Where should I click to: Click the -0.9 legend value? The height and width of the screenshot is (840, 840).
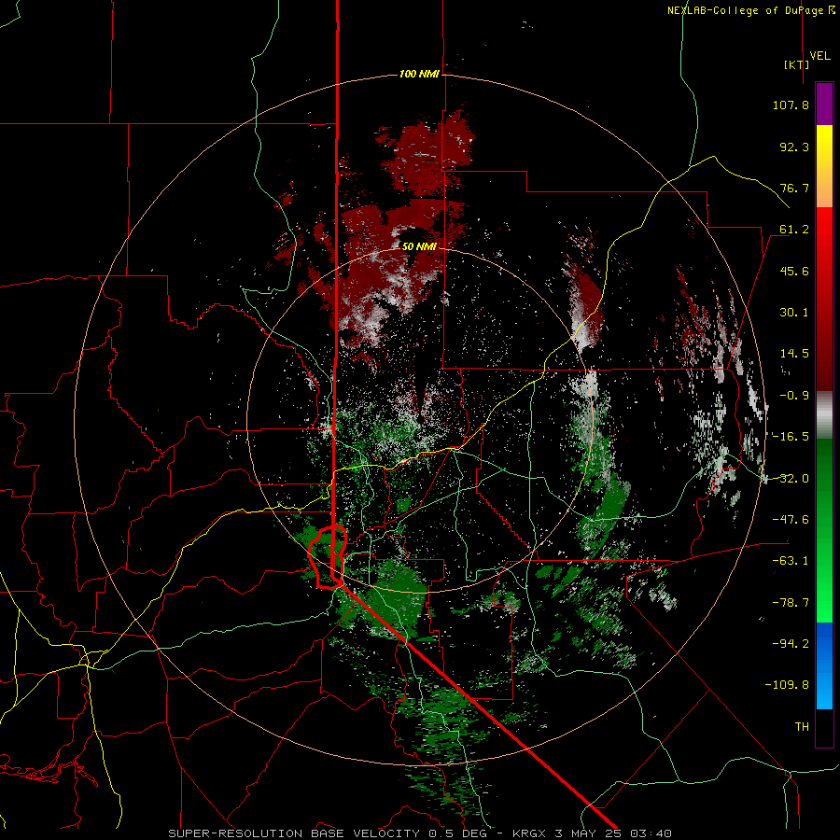794,396
